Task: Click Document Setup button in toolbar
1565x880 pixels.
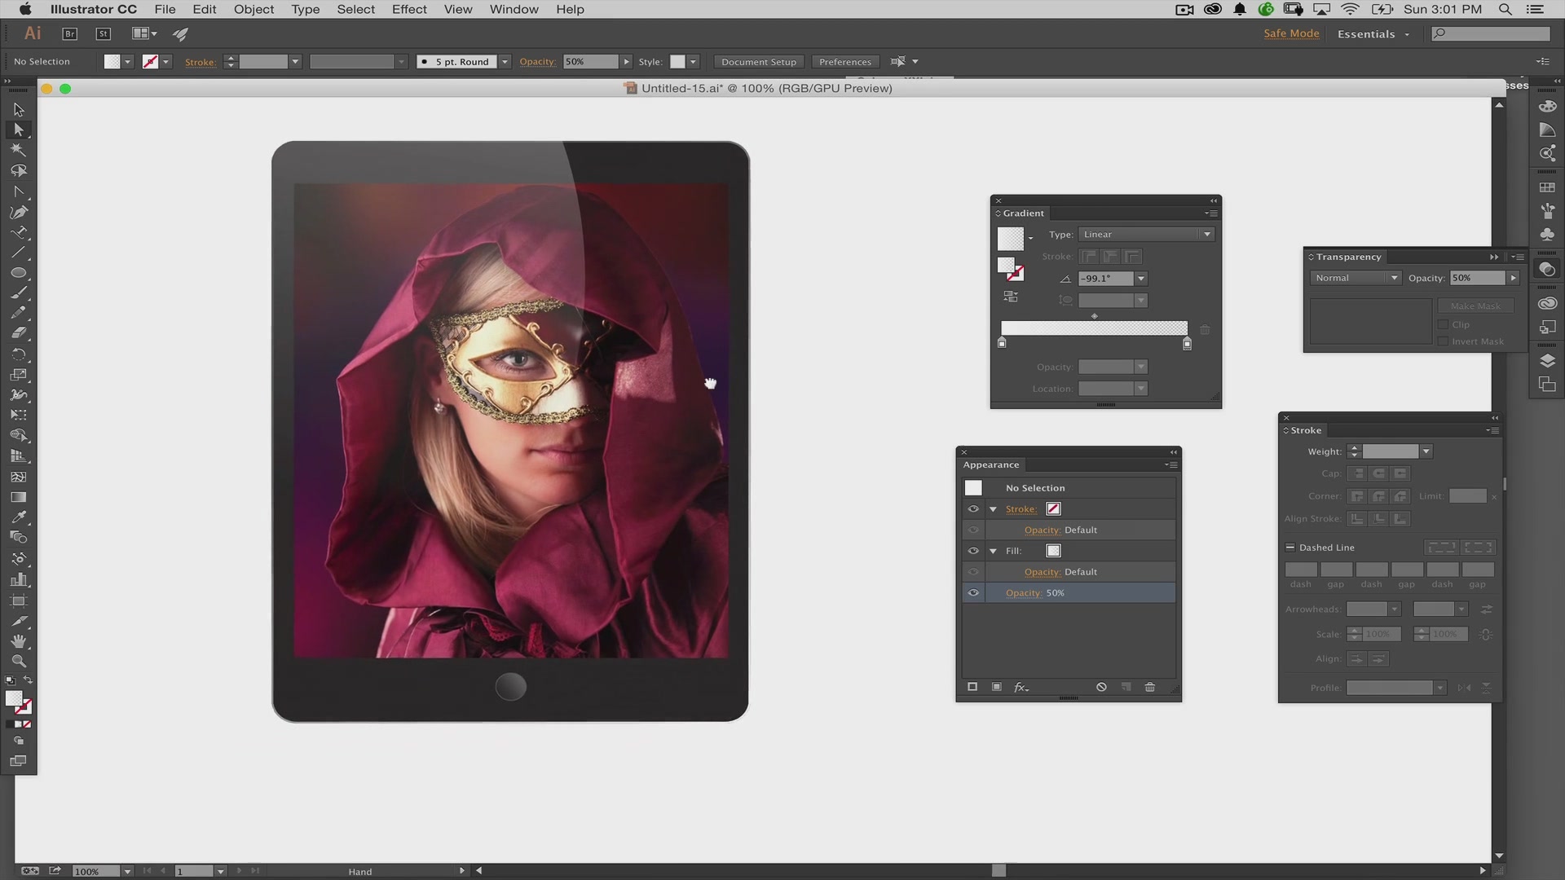Action: [x=758, y=61]
